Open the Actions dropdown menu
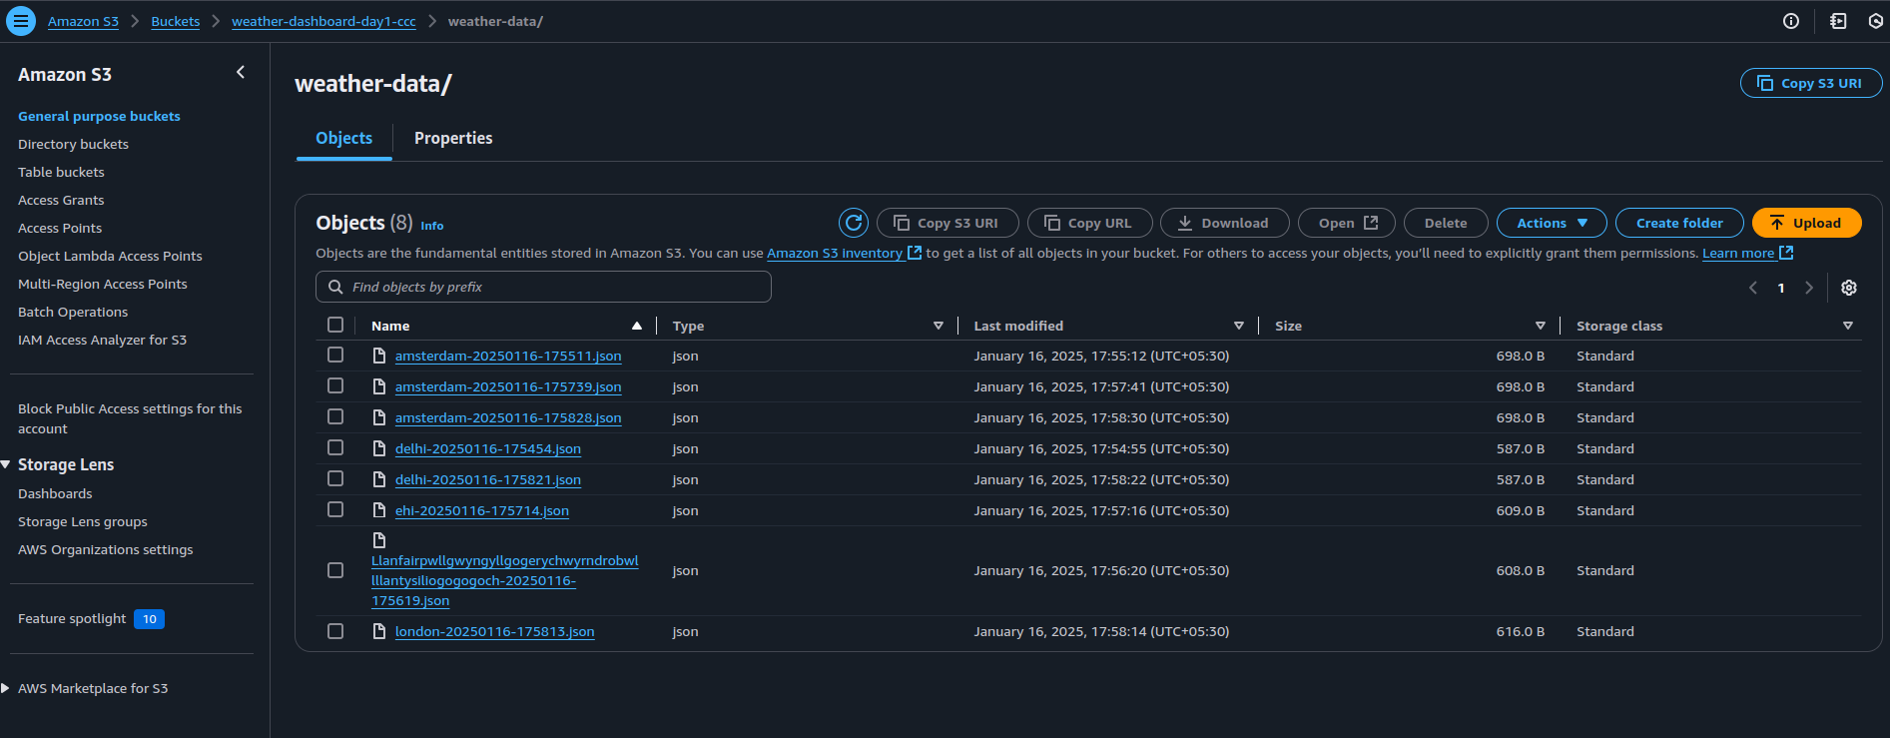This screenshot has height=738, width=1890. pos(1551,223)
